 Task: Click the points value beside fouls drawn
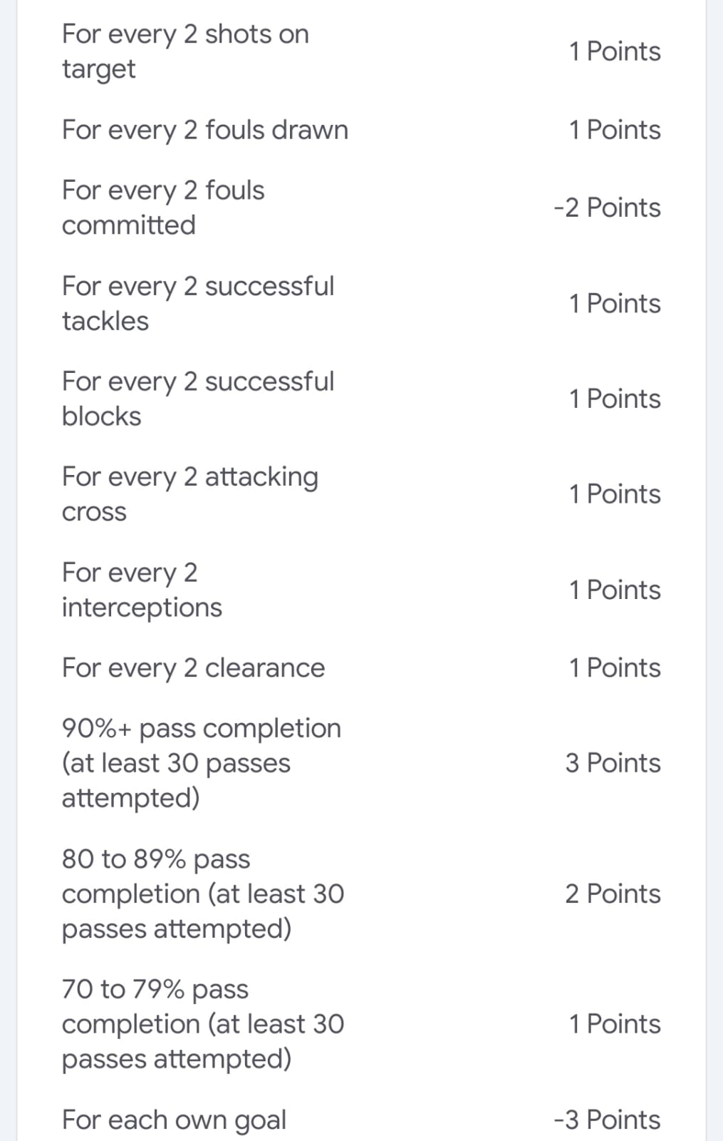614,130
